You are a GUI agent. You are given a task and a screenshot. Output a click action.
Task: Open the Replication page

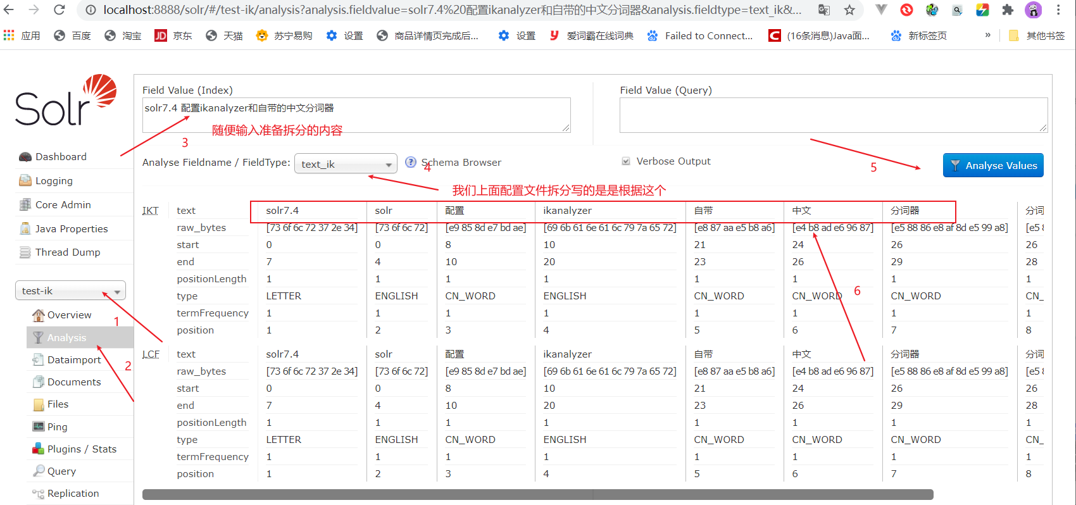(73, 493)
